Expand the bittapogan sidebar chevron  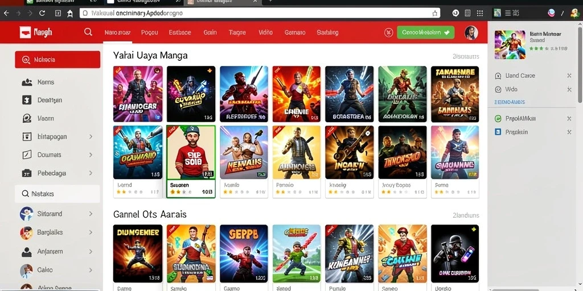pos(91,136)
